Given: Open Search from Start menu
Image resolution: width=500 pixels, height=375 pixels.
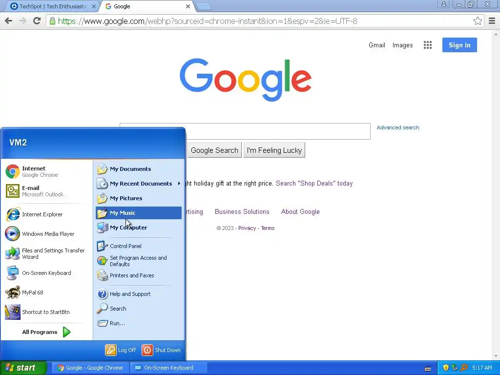Looking at the screenshot, I should (139, 309).
